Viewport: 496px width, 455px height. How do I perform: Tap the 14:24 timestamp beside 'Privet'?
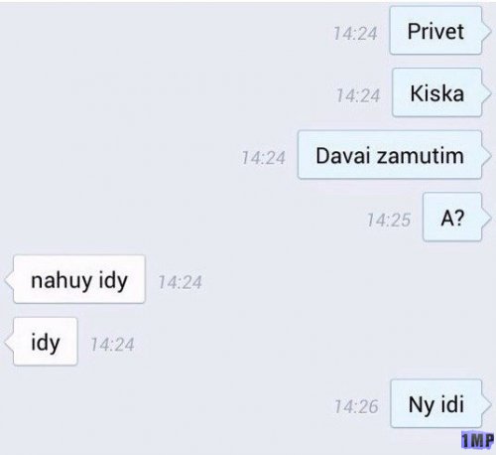click(355, 34)
